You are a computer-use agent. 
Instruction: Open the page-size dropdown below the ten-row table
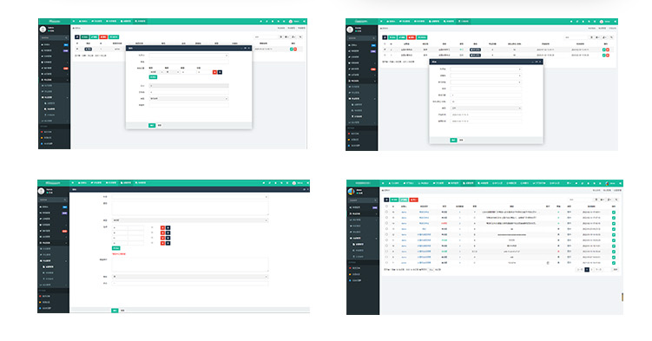tap(431, 270)
